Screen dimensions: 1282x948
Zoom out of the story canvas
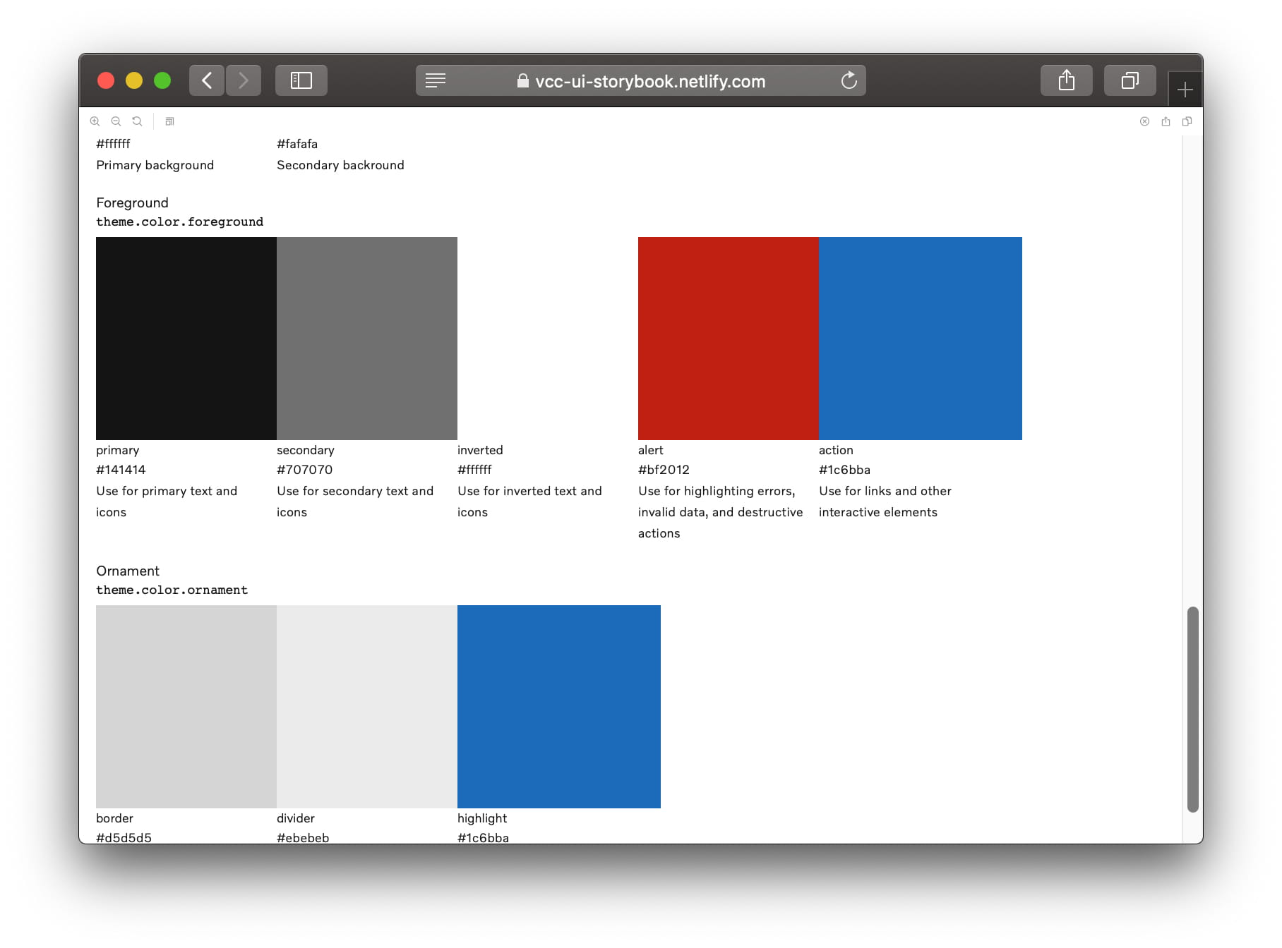[116, 121]
